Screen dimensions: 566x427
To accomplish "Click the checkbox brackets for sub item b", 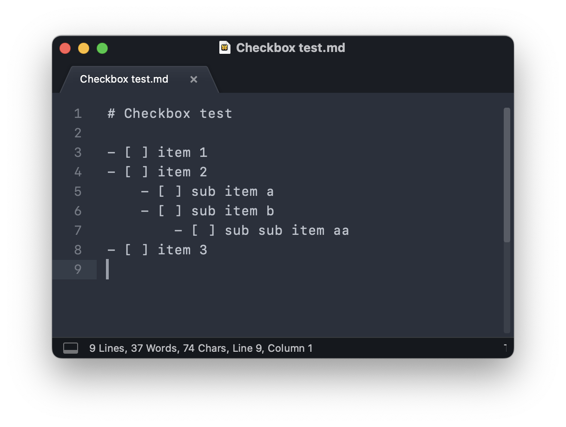I will (170, 211).
